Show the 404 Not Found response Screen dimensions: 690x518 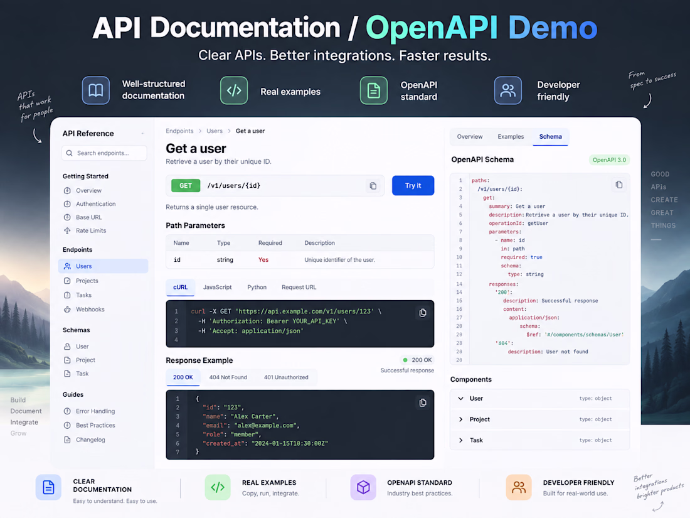(228, 377)
